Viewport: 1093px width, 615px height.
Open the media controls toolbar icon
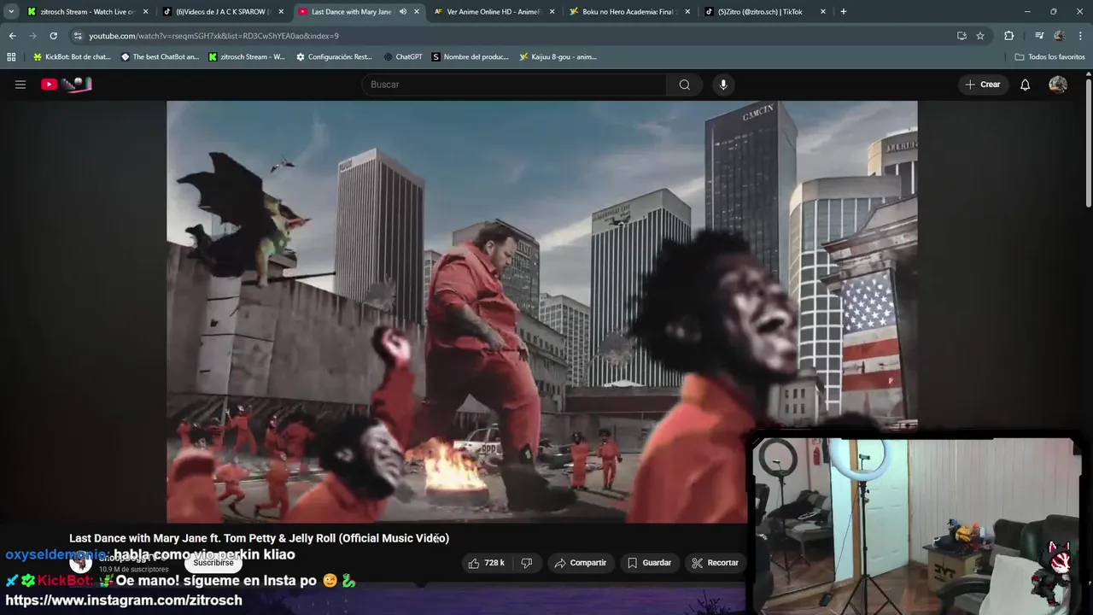tap(1039, 36)
